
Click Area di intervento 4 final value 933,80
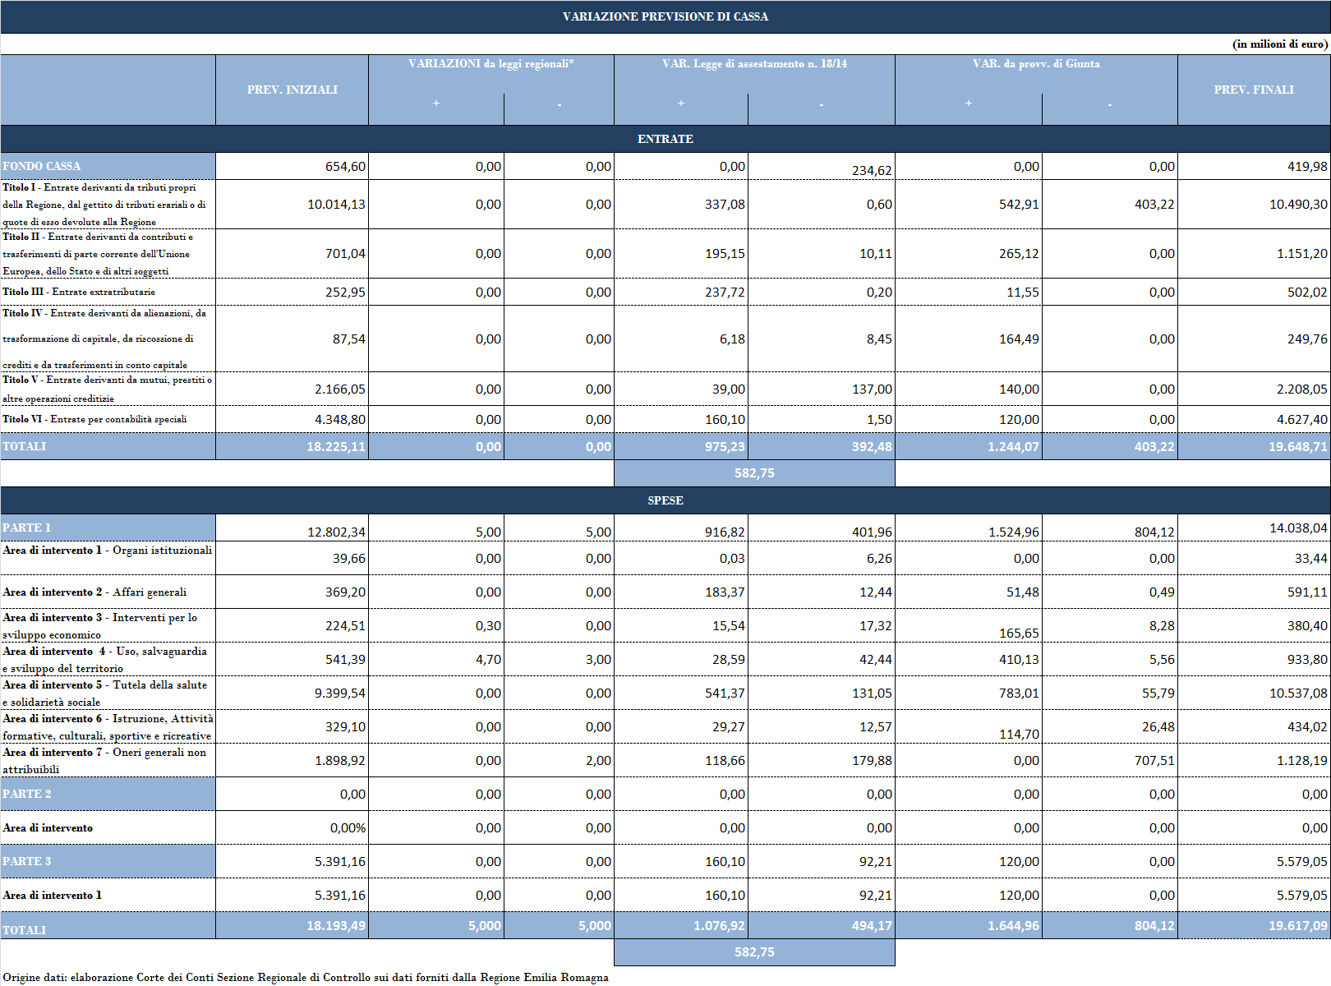click(x=1307, y=659)
